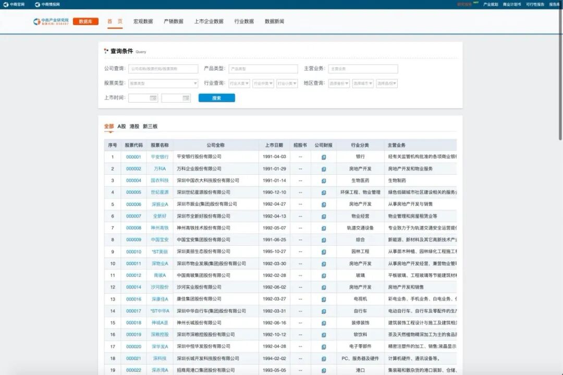Open 公司财报 icon for 000022 row
Screen dimensions: 563x375
point(324,370)
